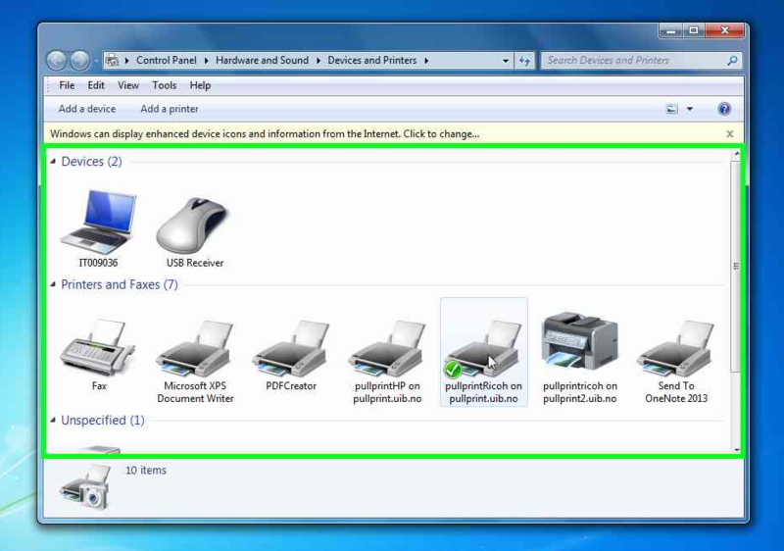
Task: Click the Control Panel breadcrumb
Action: coord(166,61)
